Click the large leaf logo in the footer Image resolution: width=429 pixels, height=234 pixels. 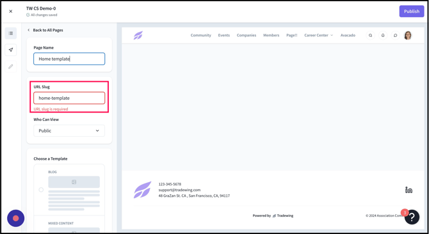click(x=142, y=190)
